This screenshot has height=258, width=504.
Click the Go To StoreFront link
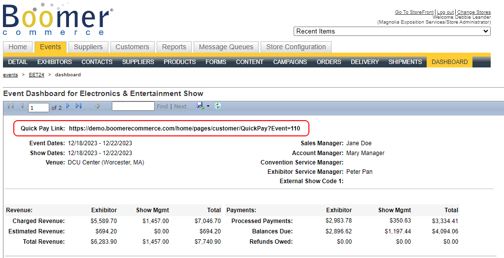(x=414, y=12)
